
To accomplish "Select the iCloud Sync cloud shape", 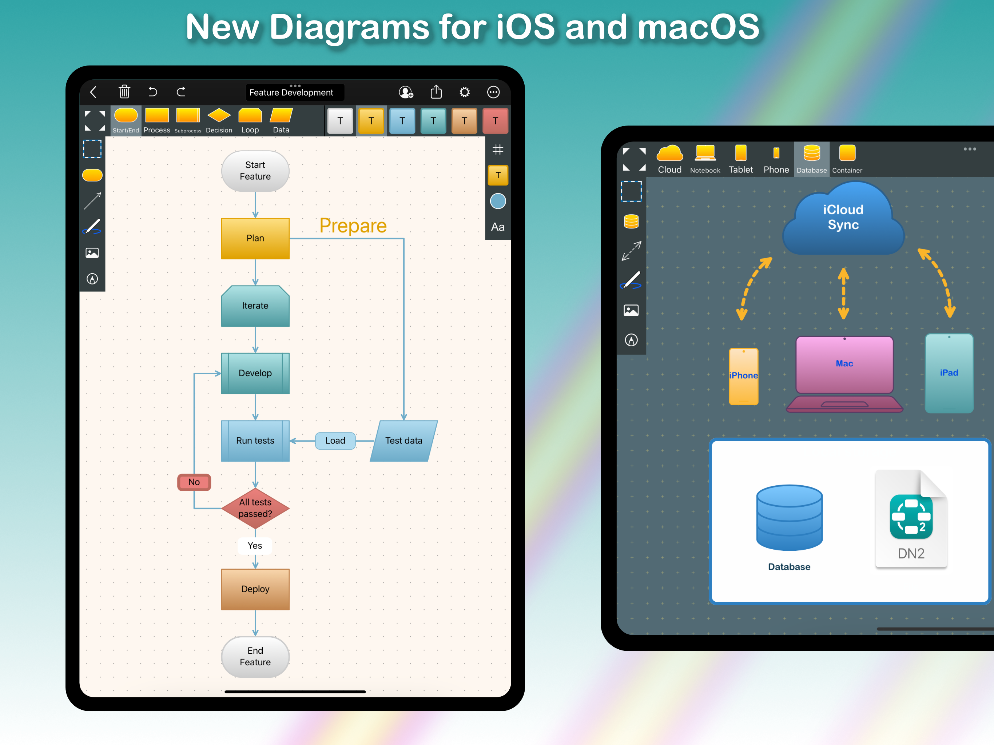I will tap(843, 218).
